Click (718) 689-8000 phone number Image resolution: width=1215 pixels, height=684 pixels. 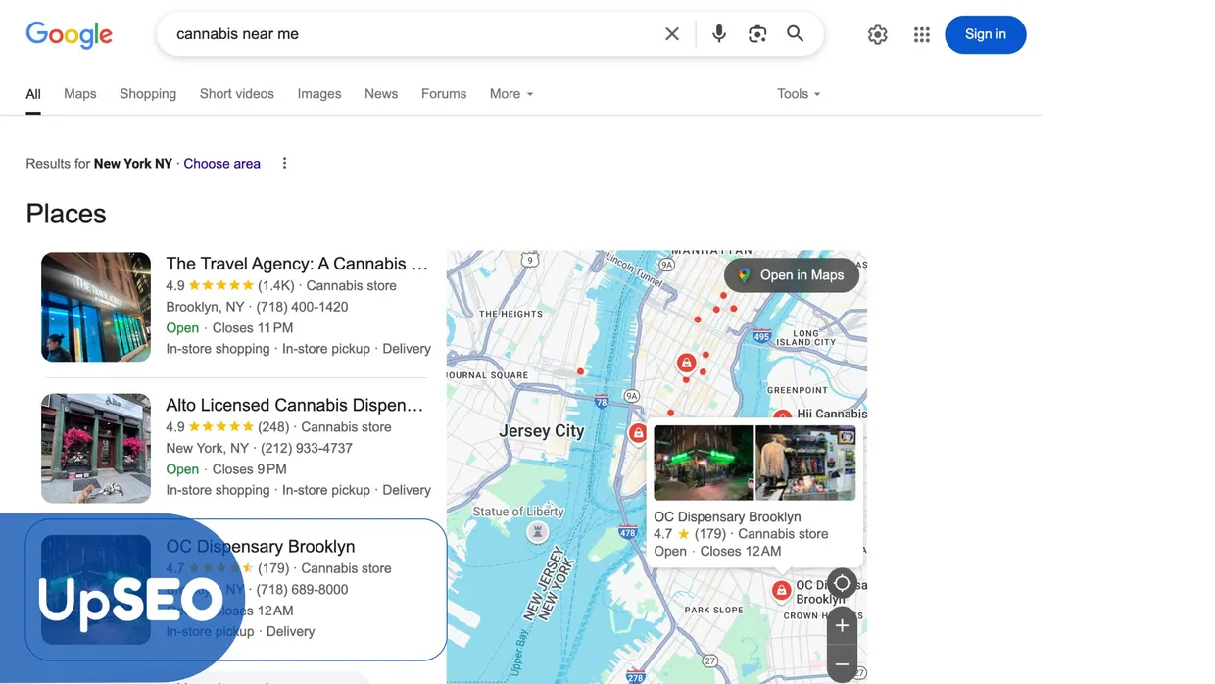(302, 589)
